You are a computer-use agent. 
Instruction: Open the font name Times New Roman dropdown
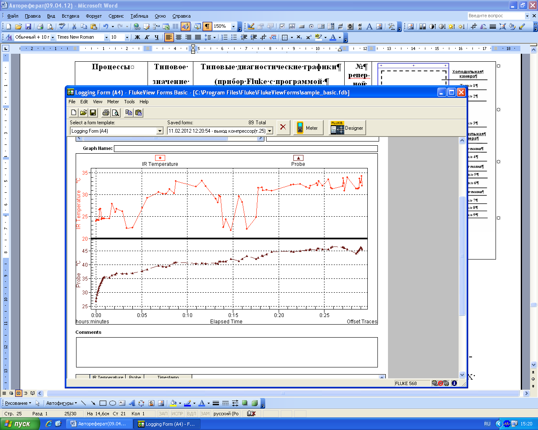(x=106, y=37)
